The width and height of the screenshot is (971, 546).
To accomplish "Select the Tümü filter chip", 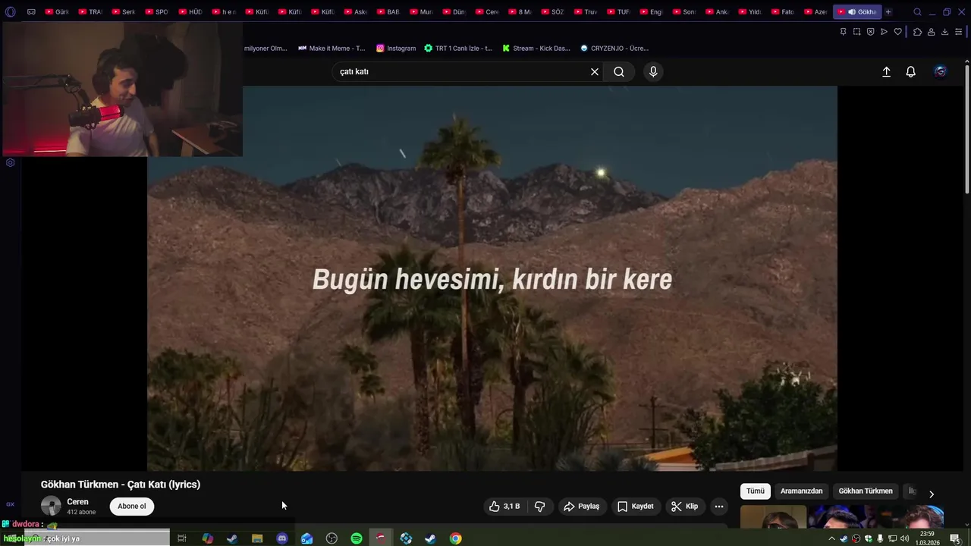I will pyautogui.click(x=756, y=491).
